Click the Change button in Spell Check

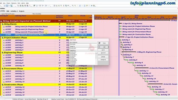point(103,57)
